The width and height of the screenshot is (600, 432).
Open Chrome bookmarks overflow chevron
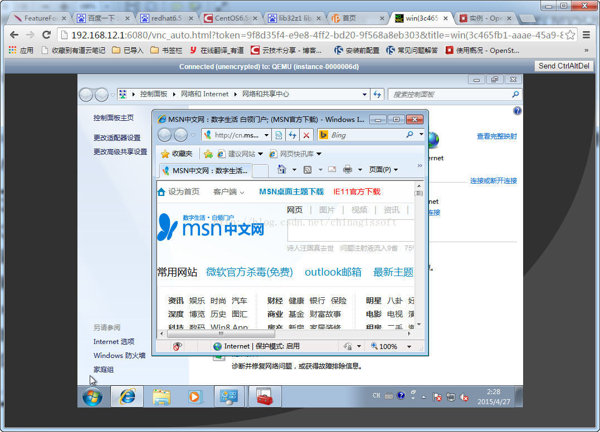point(586,50)
